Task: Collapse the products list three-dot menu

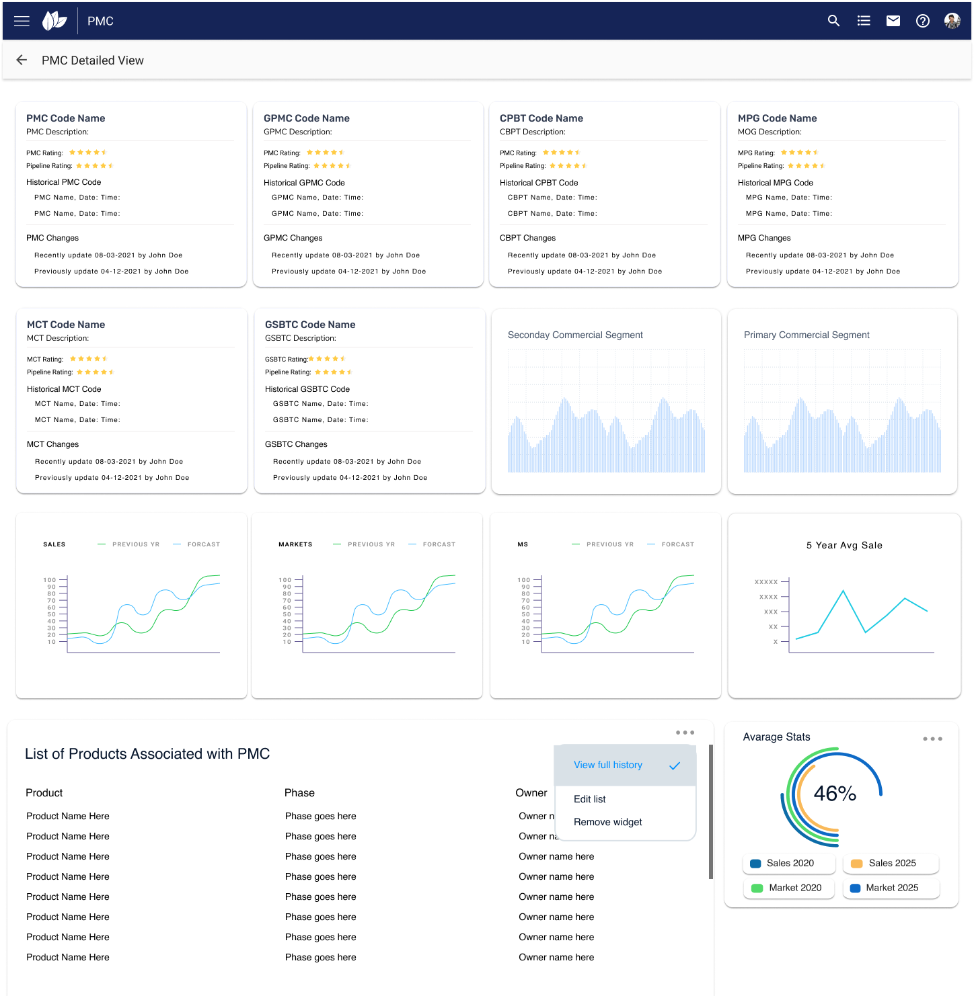Action: (x=685, y=733)
